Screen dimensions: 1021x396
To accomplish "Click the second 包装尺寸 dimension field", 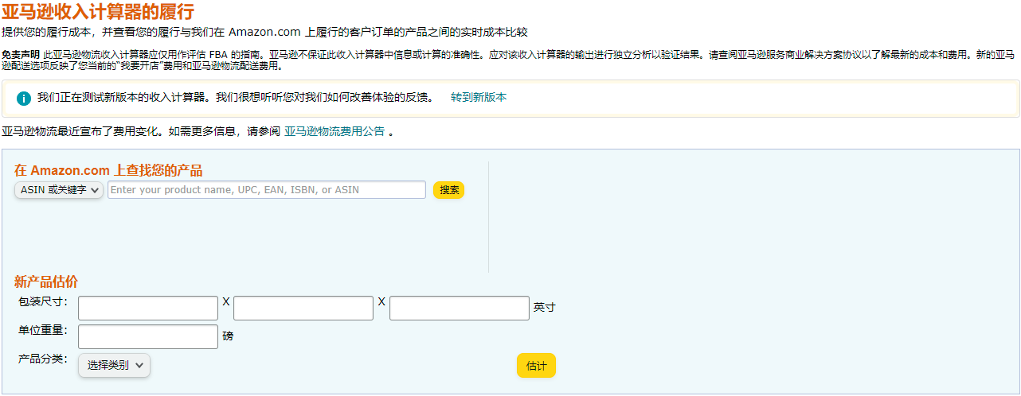I will 303,308.
